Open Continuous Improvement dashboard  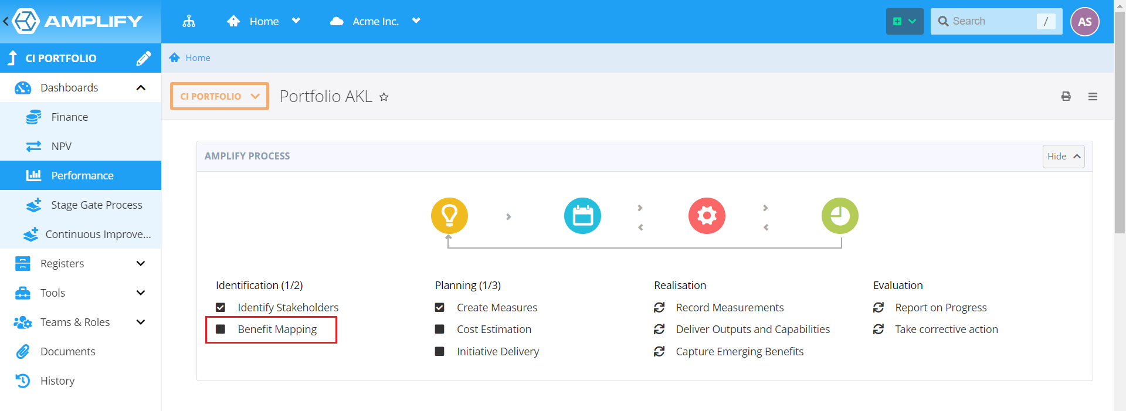[80, 235]
